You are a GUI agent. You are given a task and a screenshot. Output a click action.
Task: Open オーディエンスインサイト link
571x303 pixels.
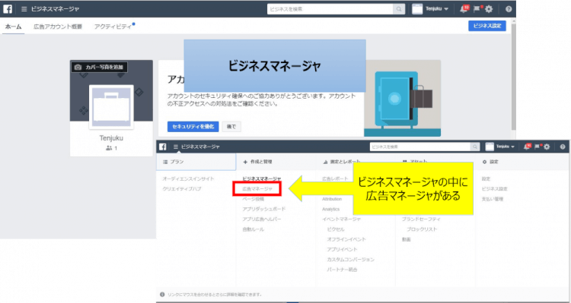pyautogui.click(x=188, y=178)
